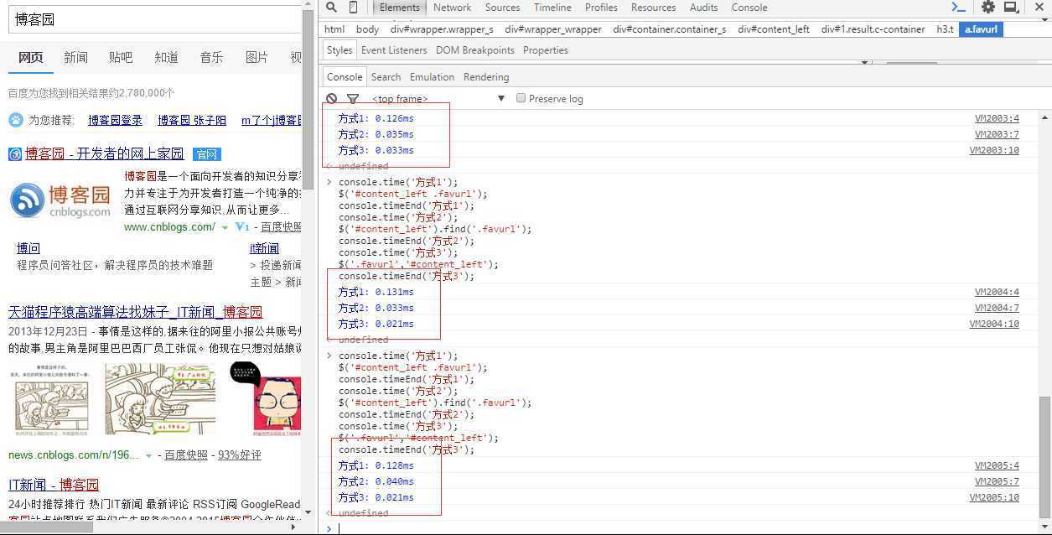The width and height of the screenshot is (1052, 535).
Task: Select the Properties sidebar tab
Action: pyautogui.click(x=546, y=50)
